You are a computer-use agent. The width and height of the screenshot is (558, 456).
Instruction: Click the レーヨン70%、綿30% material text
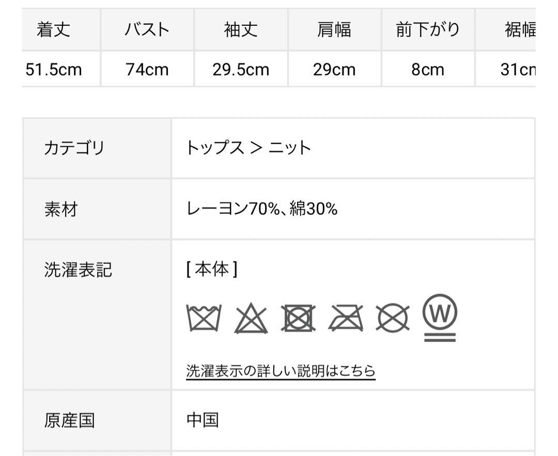(262, 209)
